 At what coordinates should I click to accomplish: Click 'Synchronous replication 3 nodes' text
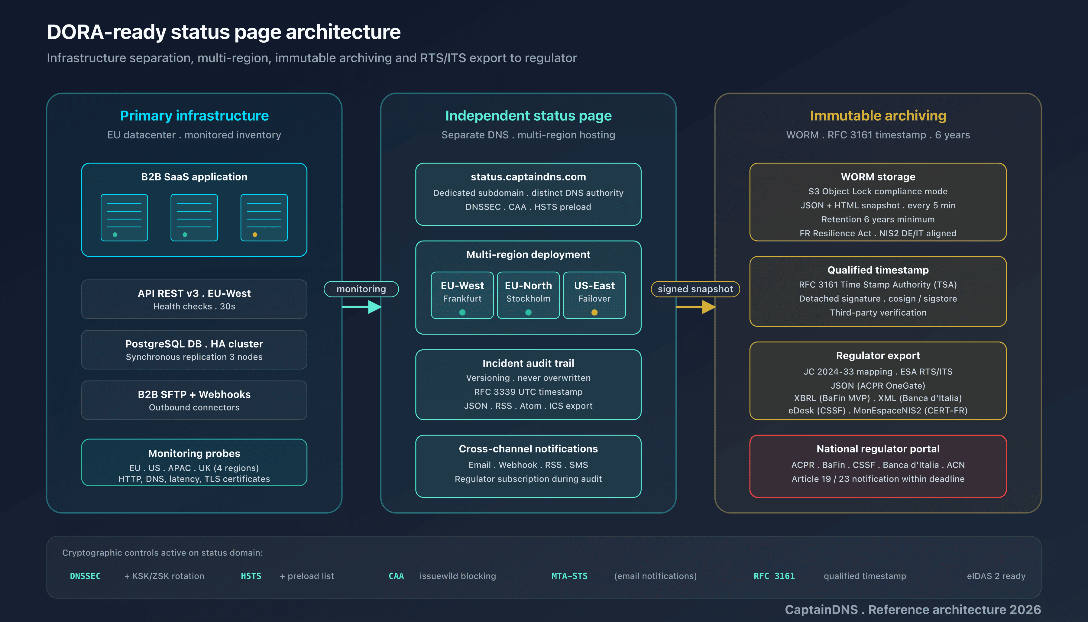click(194, 357)
